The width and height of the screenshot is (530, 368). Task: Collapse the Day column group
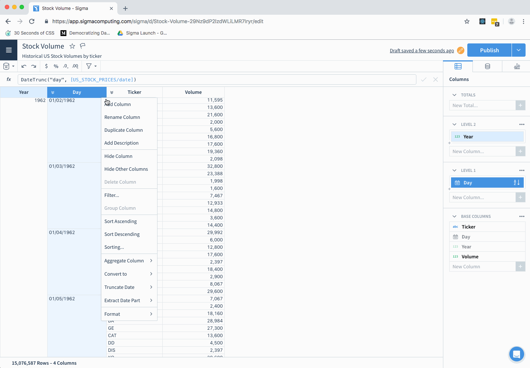(53, 92)
